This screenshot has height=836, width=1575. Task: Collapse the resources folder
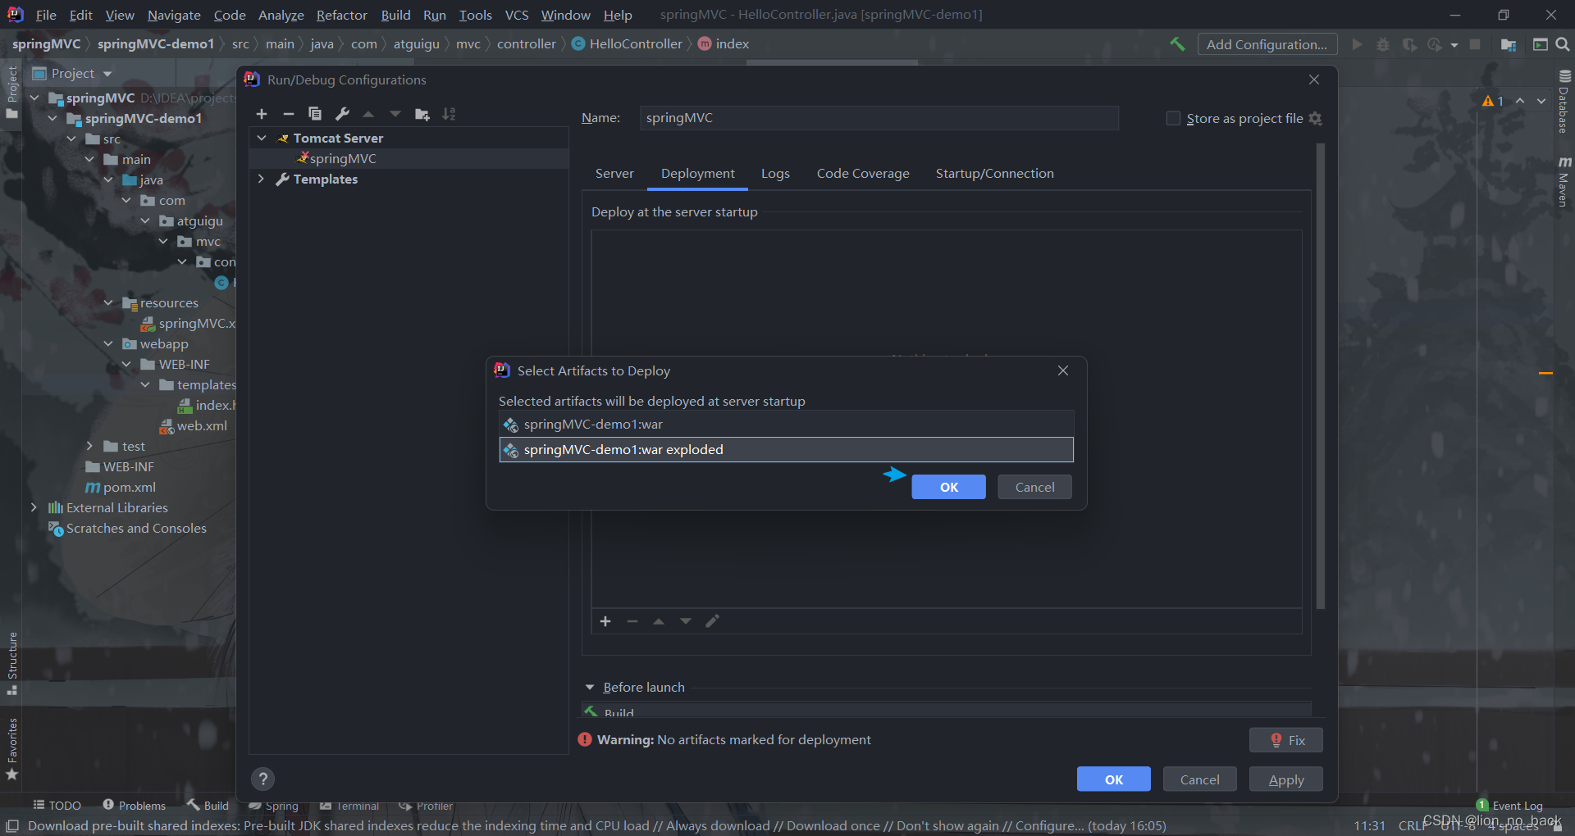tap(109, 302)
